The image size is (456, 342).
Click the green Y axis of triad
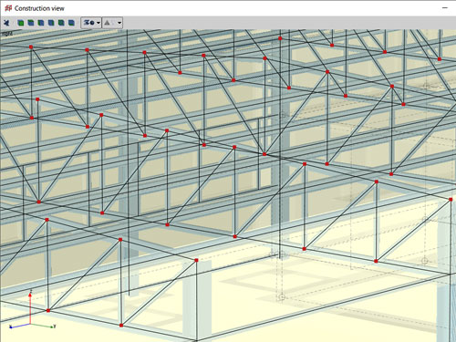point(43,326)
